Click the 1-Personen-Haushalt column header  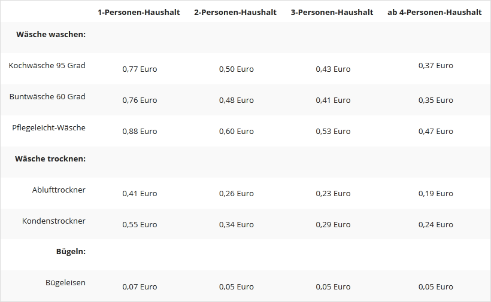[139, 12]
